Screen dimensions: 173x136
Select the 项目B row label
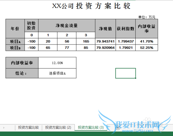pos(15,48)
